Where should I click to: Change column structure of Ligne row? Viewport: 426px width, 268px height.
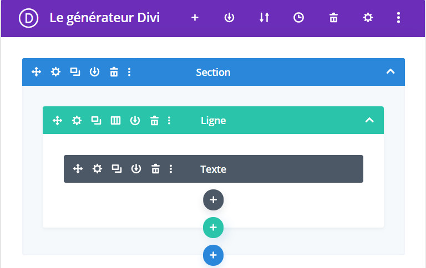click(x=115, y=120)
